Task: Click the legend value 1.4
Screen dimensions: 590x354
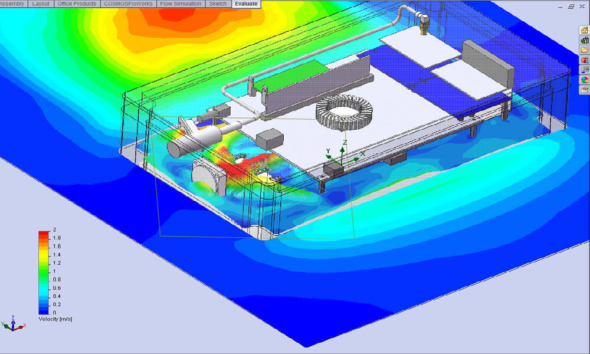Action: [57, 255]
